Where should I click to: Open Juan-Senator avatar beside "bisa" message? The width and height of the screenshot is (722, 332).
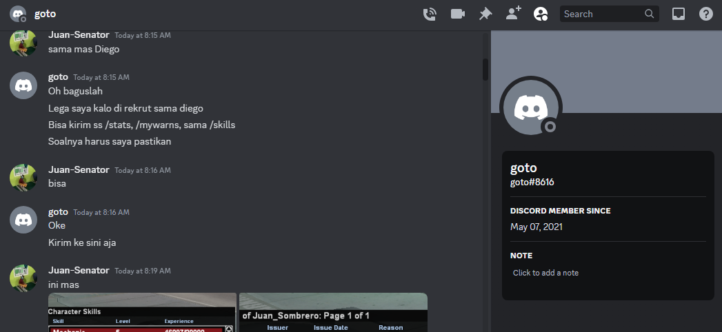coord(23,178)
